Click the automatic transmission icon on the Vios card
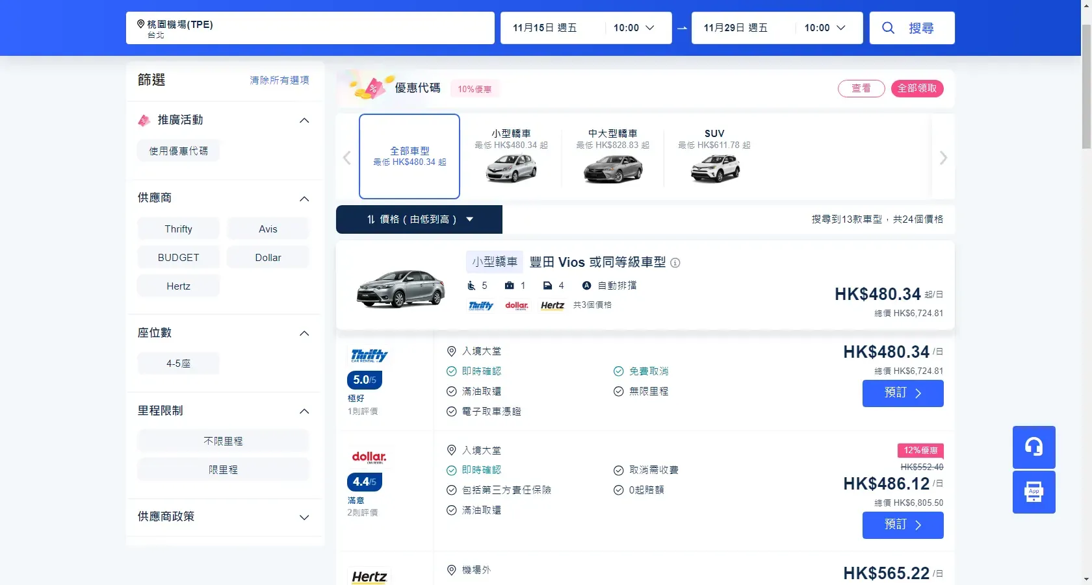The image size is (1092, 585). [x=586, y=286]
